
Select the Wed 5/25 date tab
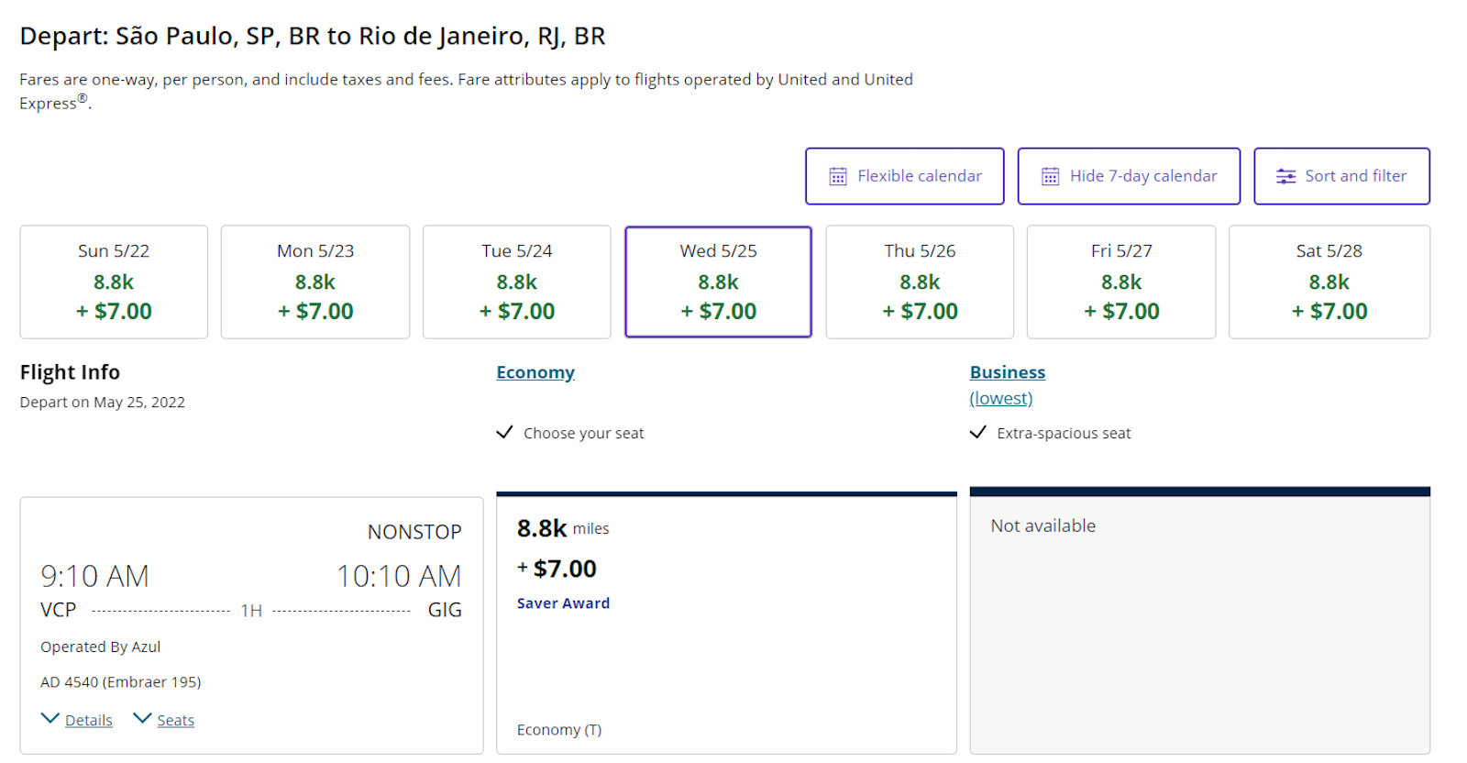pos(719,282)
